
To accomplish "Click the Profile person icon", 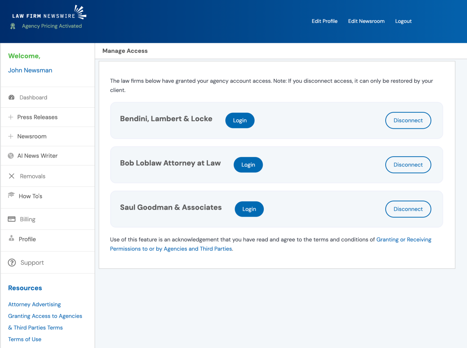I will [11, 239].
